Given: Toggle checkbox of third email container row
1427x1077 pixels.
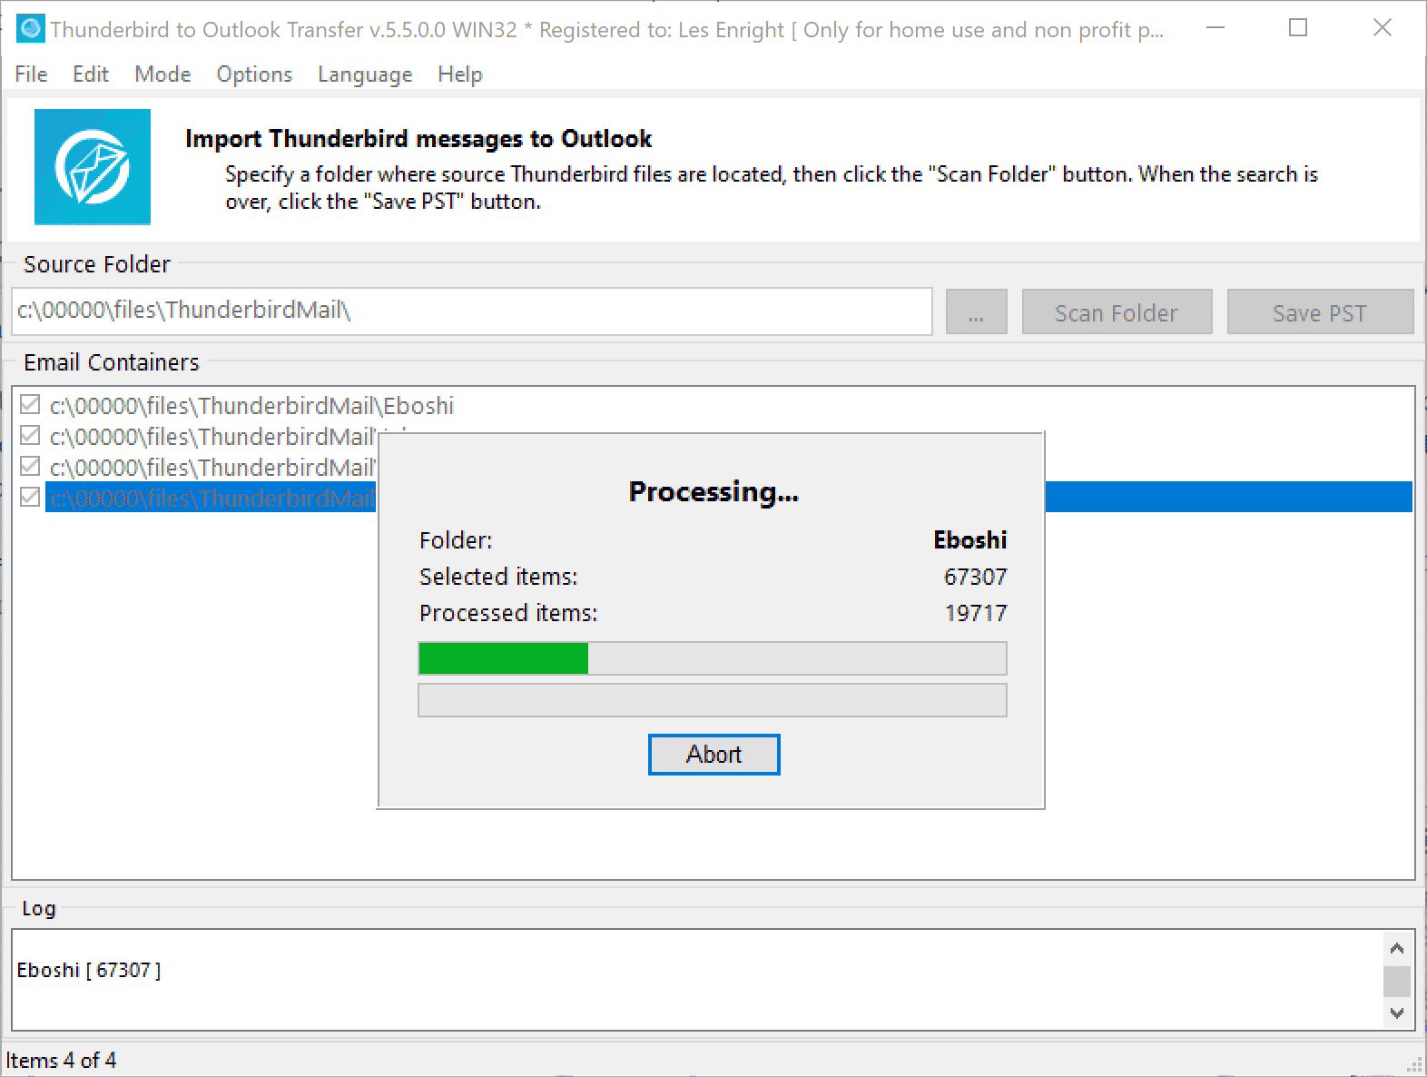Looking at the screenshot, I should tap(30, 467).
